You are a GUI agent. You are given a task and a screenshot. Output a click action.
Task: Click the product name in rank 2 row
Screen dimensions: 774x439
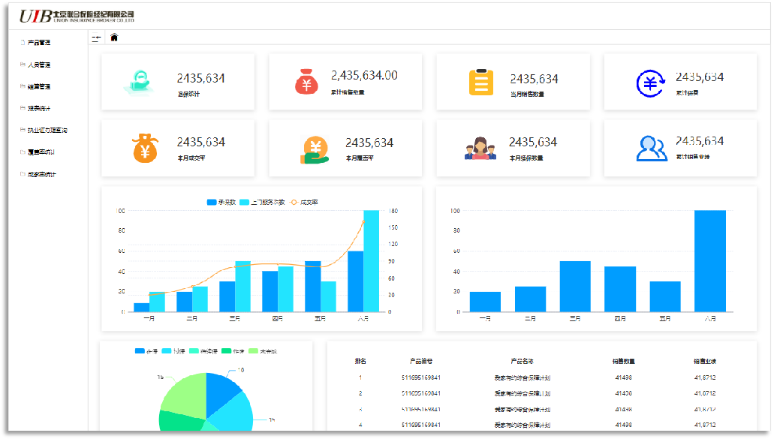[x=523, y=394]
